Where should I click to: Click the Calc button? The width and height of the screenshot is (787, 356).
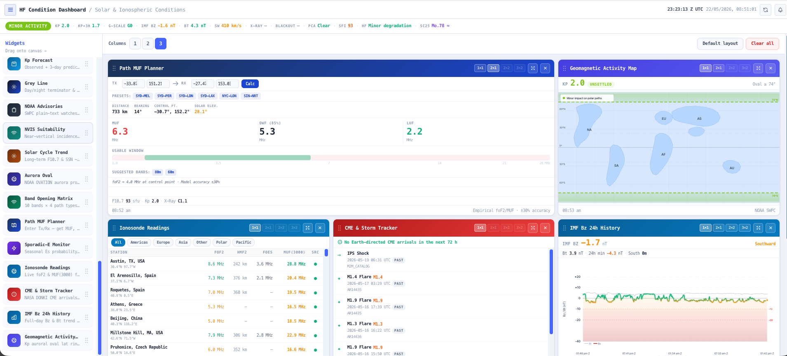click(250, 84)
